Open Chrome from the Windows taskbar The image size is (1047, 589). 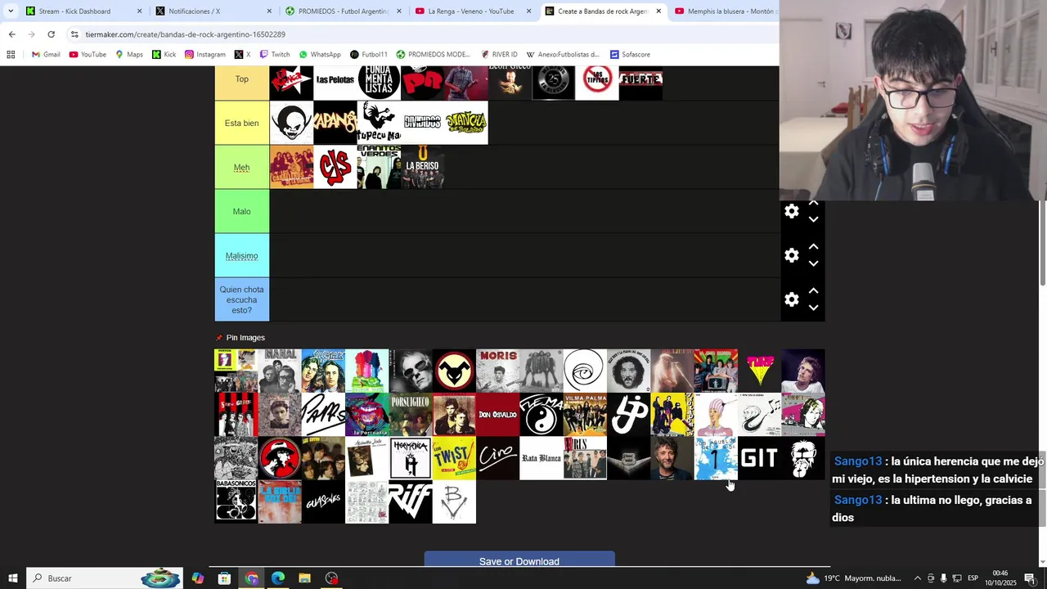[251, 578]
